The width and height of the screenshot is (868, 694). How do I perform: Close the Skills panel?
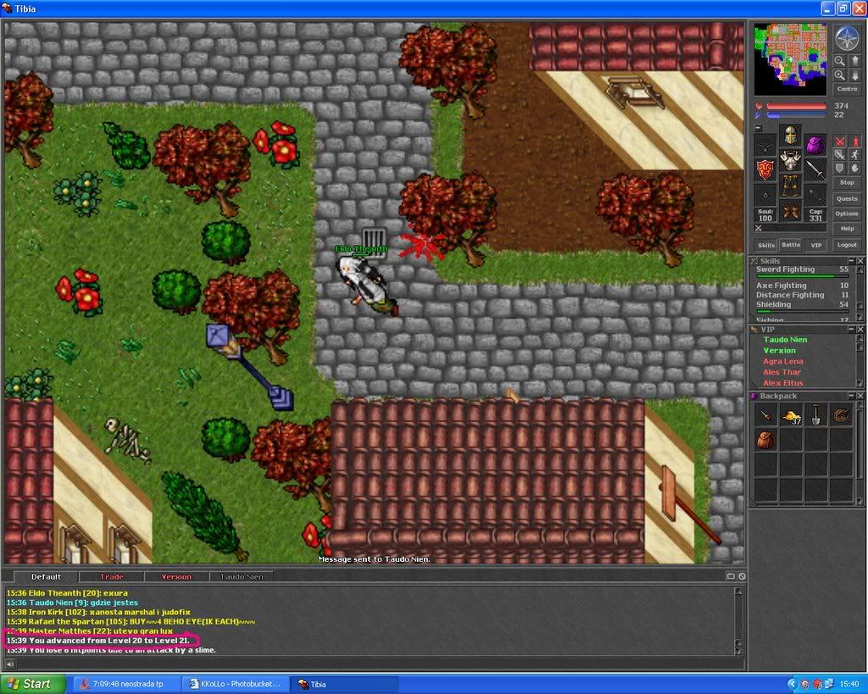[860, 261]
